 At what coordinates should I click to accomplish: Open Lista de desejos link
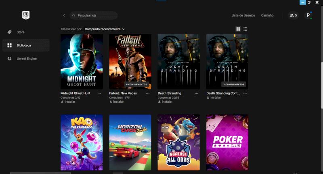click(x=243, y=15)
